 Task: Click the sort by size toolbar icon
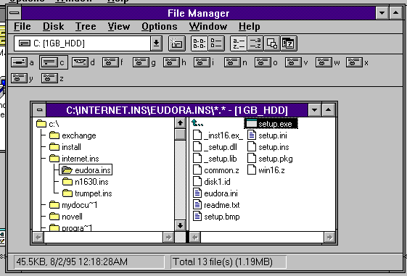[272, 43]
